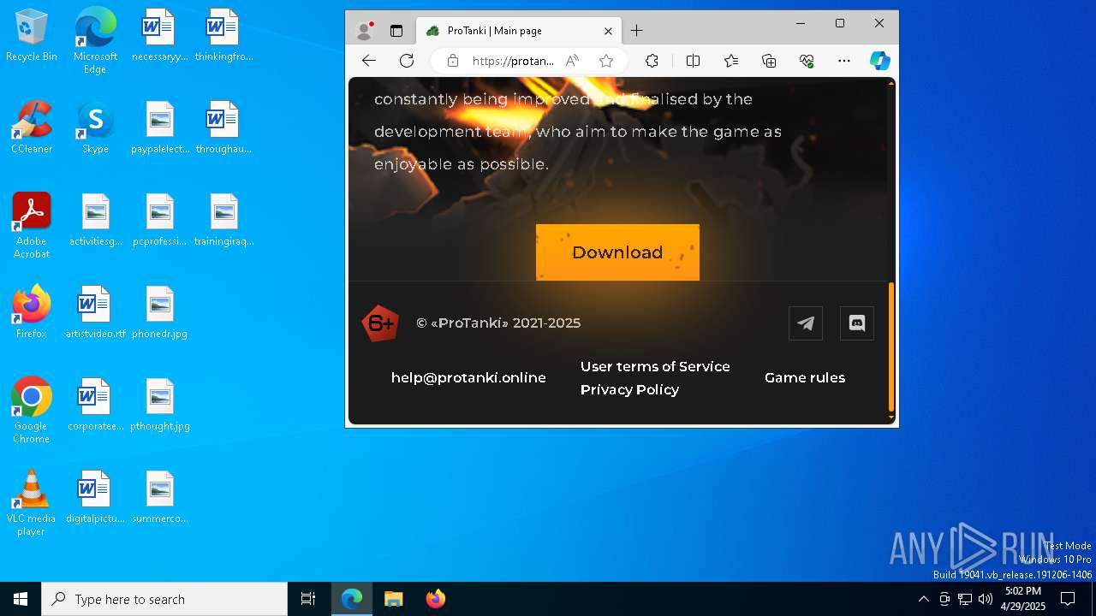Refresh the current page
The width and height of the screenshot is (1096, 616).
click(x=407, y=61)
